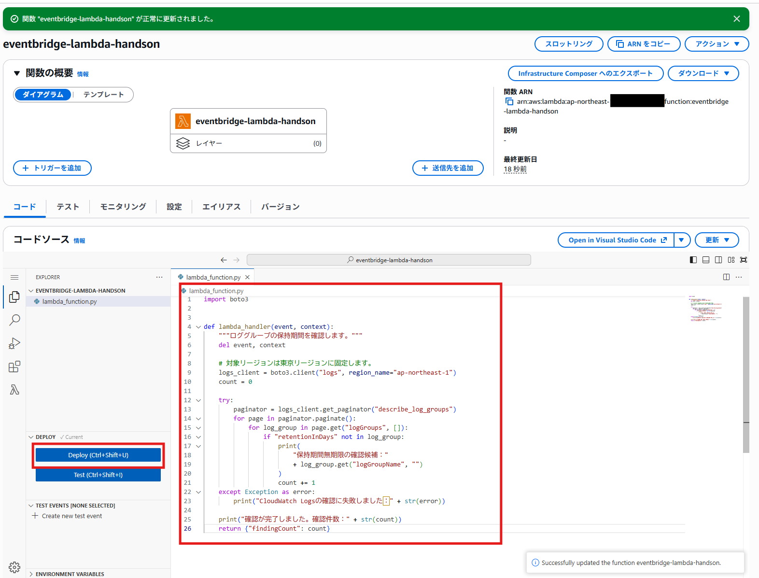The image size is (759, 578).
Task: Click the Deploy button
Action: (98, 455)
